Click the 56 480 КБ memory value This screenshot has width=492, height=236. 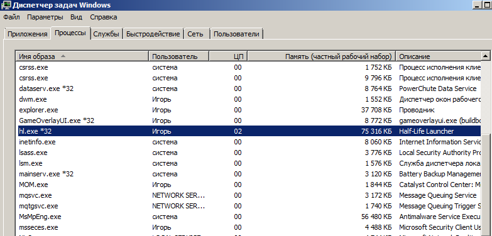376,217
